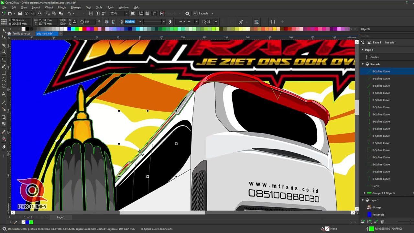Image resolution: width=414 pixels, height=233 pixels.
Task: Open the Bitmaps menu
Action: click(76, 7)
